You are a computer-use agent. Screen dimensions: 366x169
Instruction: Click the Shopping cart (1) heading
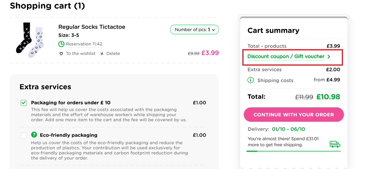pyautogui.click(x=47, y=6)
